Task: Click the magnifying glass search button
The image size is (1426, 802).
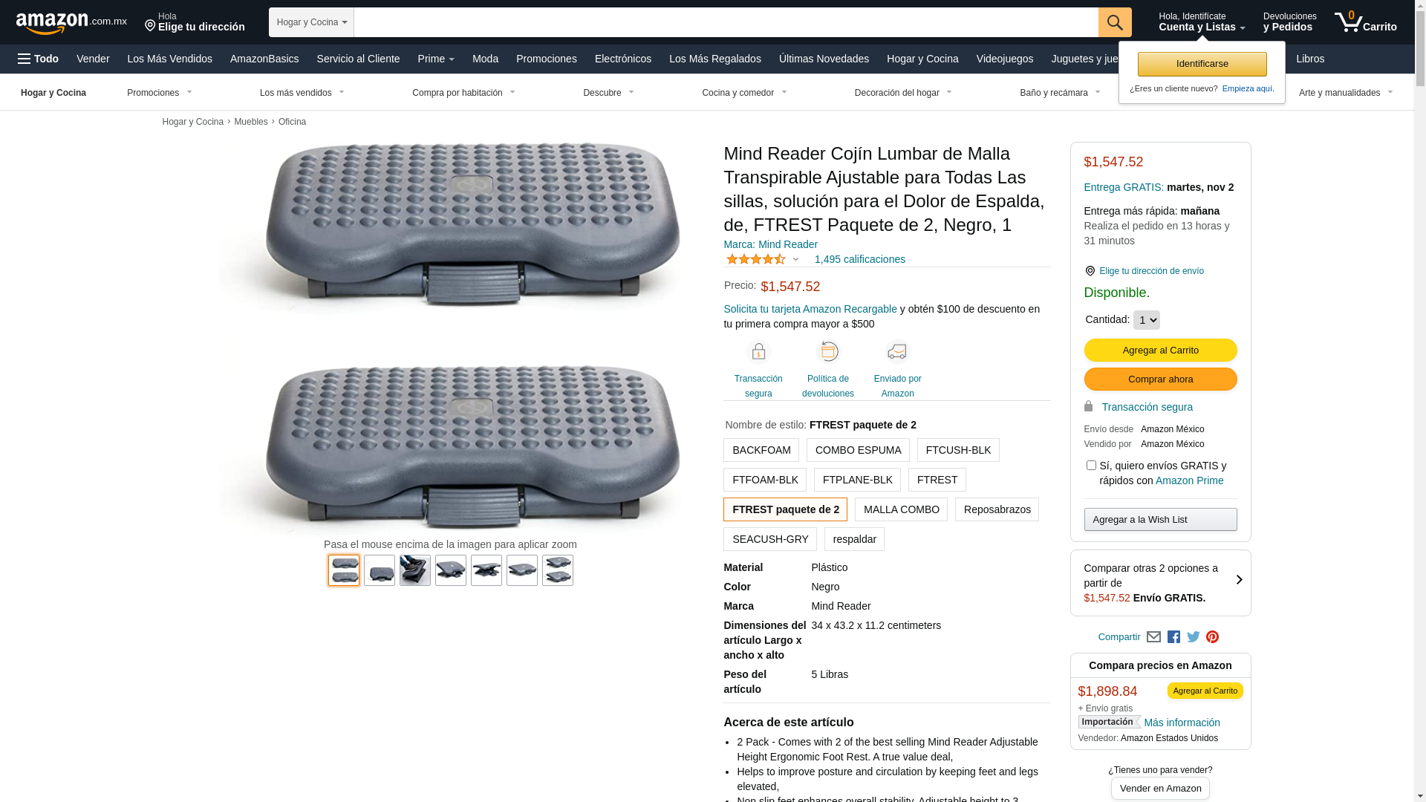Action: point(1114,22)
